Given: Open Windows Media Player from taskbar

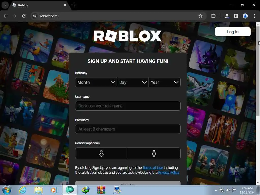Looking at the screenshot, I should (54, 190).
